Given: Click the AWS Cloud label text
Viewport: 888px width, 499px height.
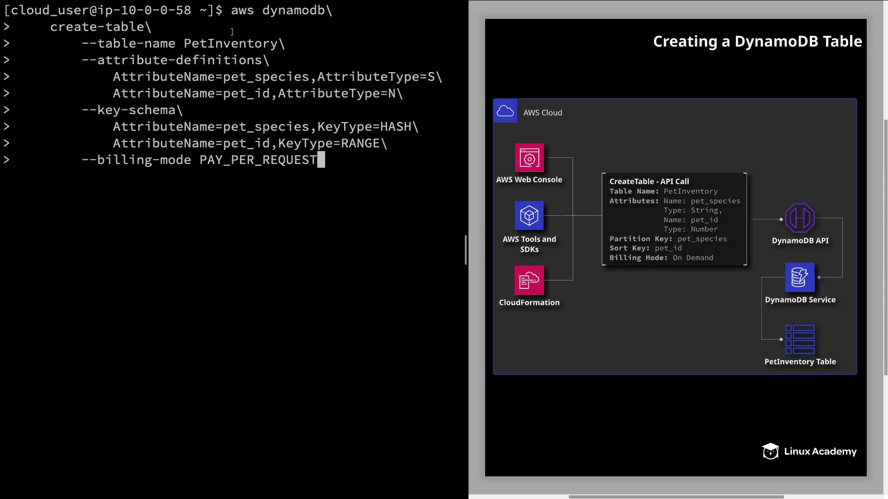Looking at the screenshot, I should 543,113.
